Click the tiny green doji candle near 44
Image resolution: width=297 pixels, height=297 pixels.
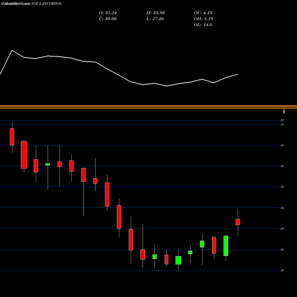tap(48, 165)
